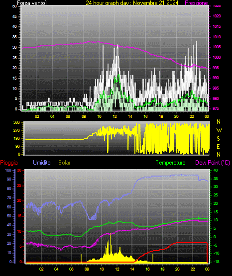Screen dimensions: 232x276
Task: Click the Temperatura legend label
Action: tap(170, 163)
